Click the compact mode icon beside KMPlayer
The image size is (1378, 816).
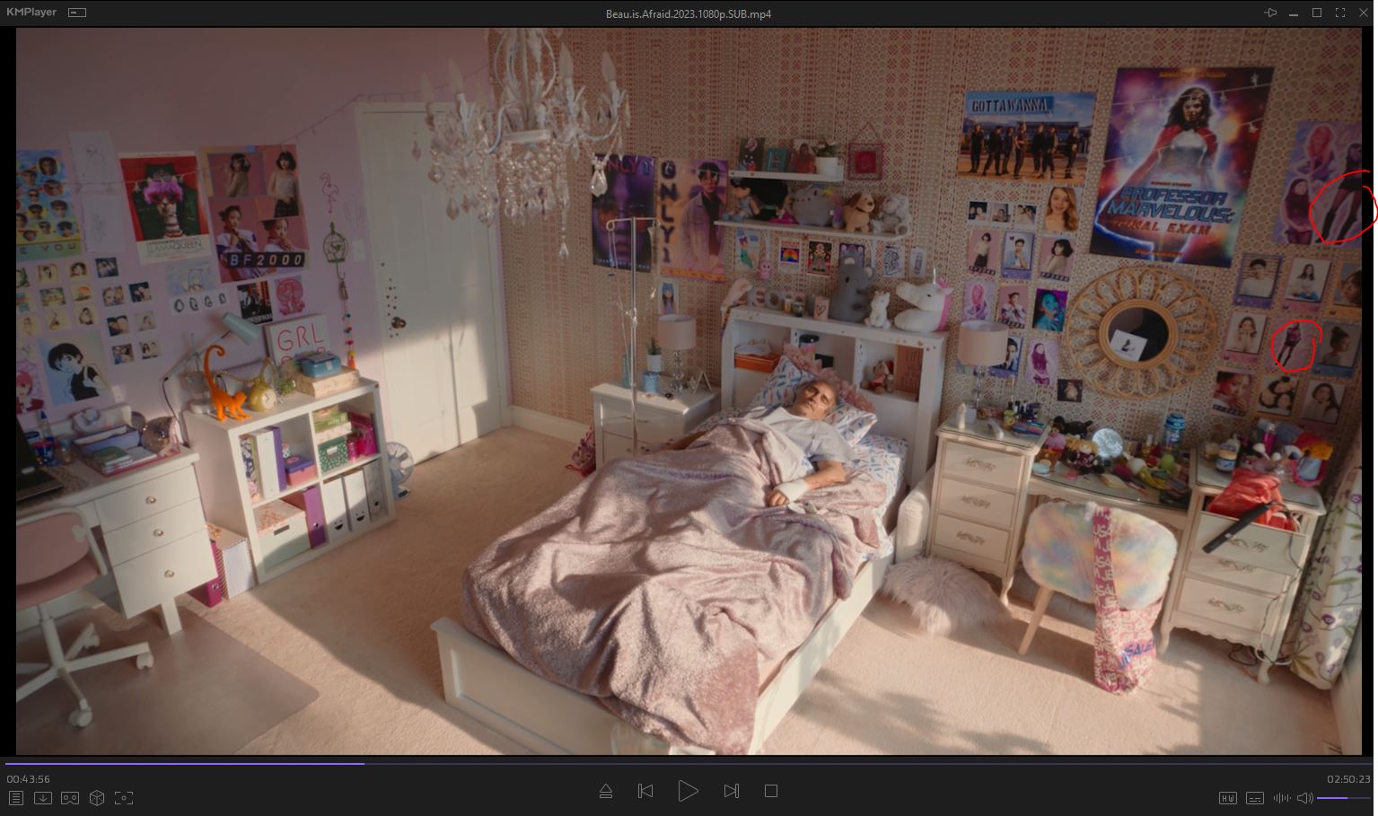pos(77,13)
